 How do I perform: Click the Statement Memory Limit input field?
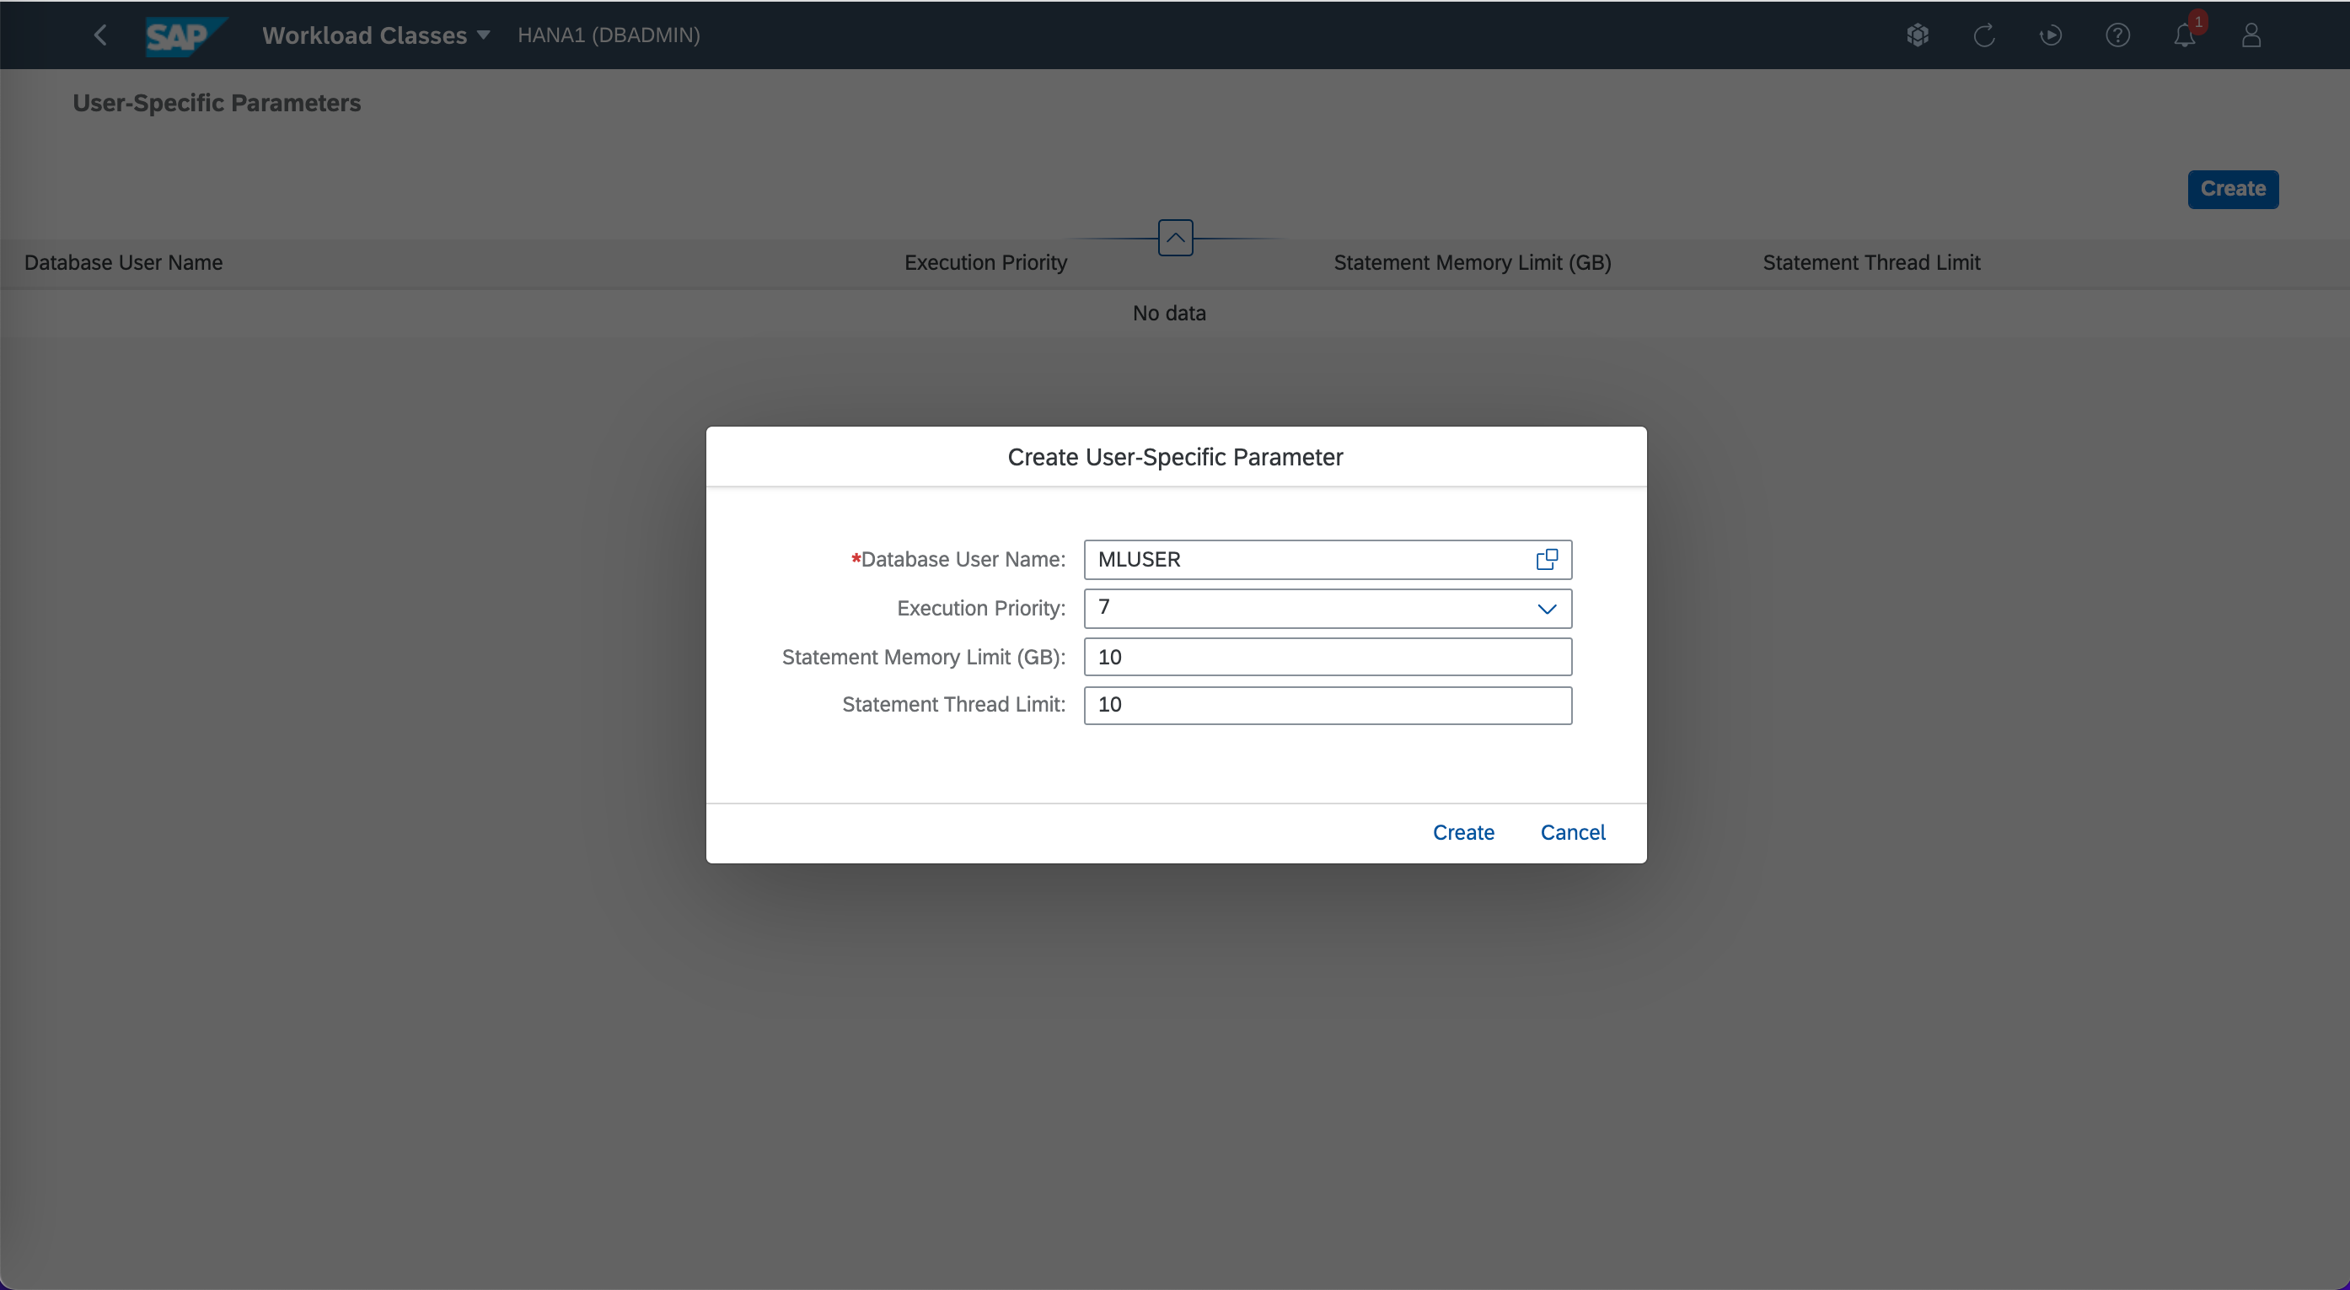(1327, 657)
